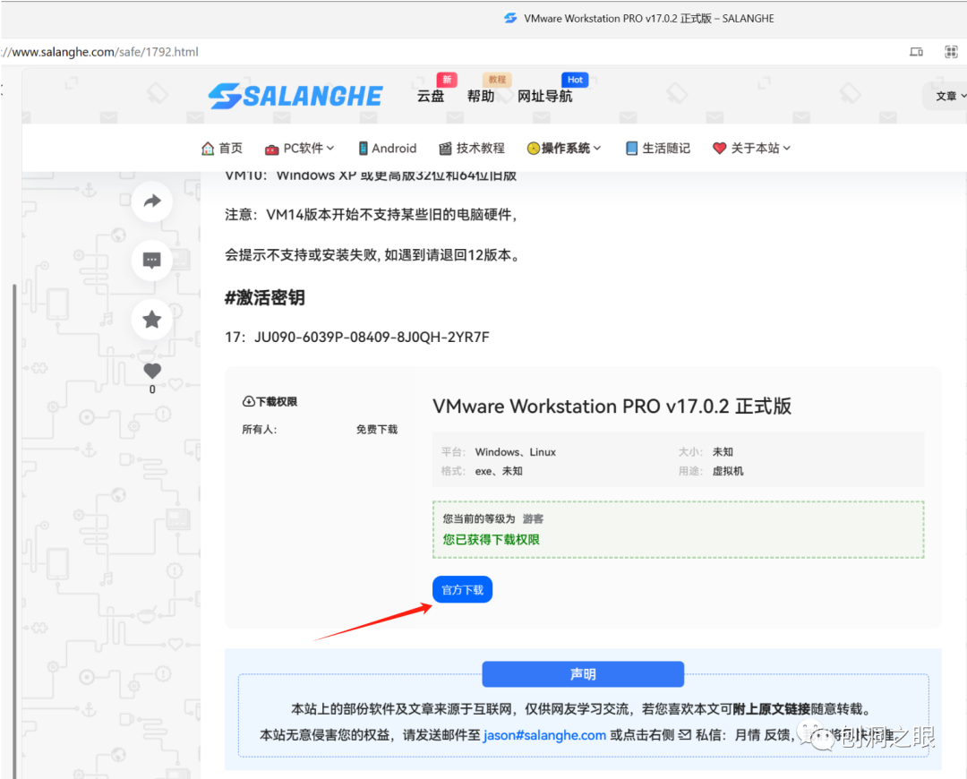Click the grid extensions icon in address bar
Screen dimensions: 967x779
tap(951, 52)
